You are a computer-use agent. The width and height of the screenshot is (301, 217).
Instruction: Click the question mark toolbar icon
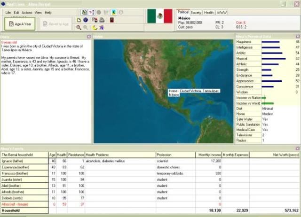click(92, 12)
